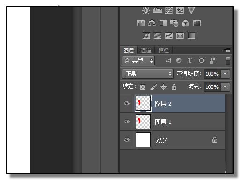Lock layer position with move icon
The height and width of the screenshot is (180, 240).
click(163, 87)
